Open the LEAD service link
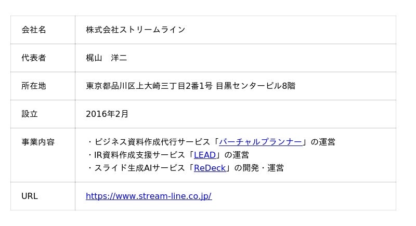This screenshot has height=226, width=416. coord(204,155)
